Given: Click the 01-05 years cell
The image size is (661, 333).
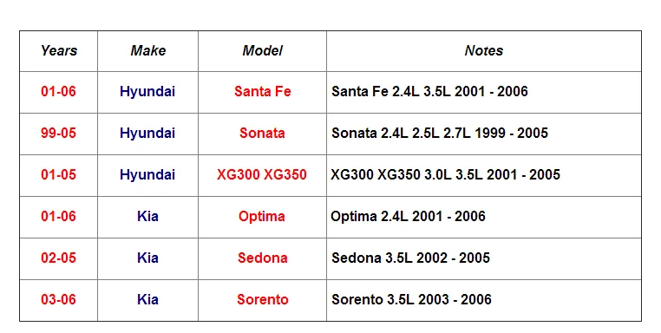Looking at the screenshot, I should pos(59,175).
